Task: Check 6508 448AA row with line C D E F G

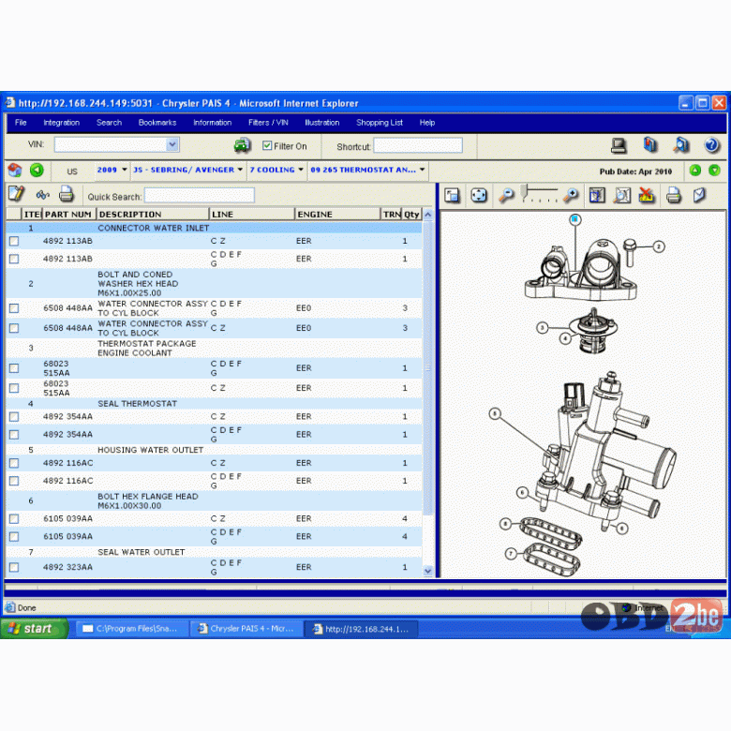Action: [14, 308]
